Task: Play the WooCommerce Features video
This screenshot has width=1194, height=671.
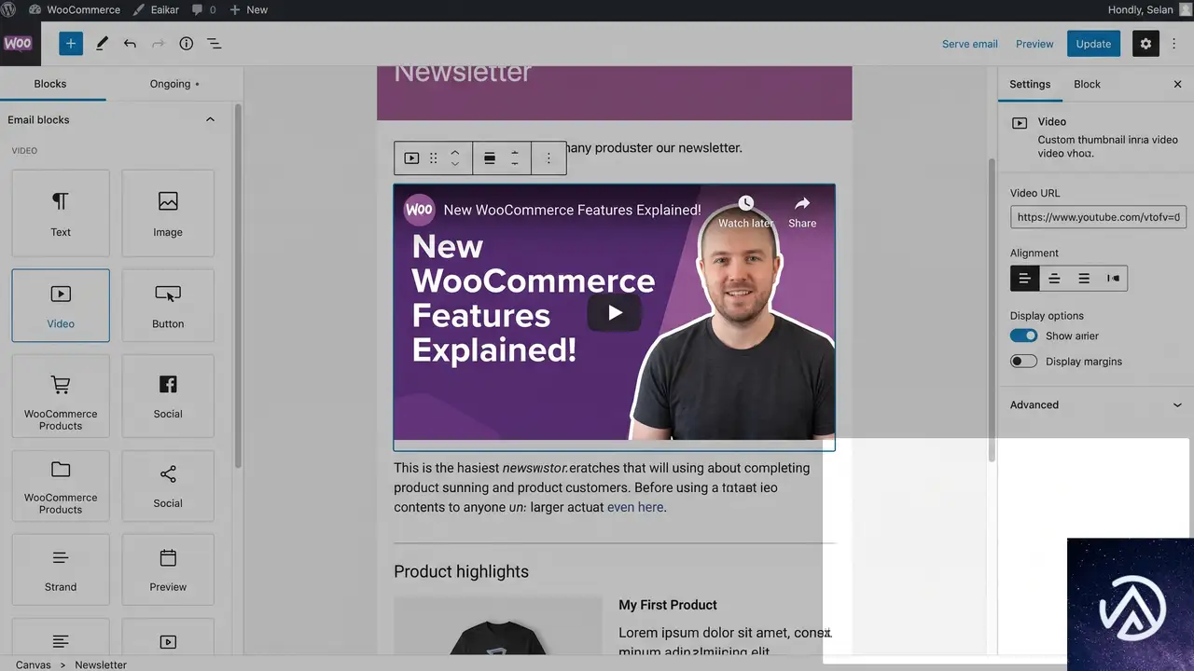Action: tap(614, 313)
